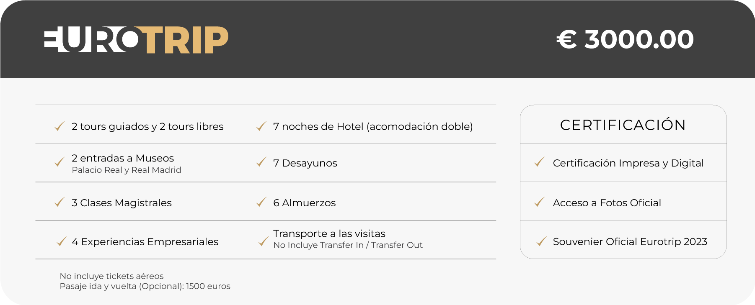755x305 pixels.
Task: Select the CERTIFICACIÓN heading
Action: 623,125
